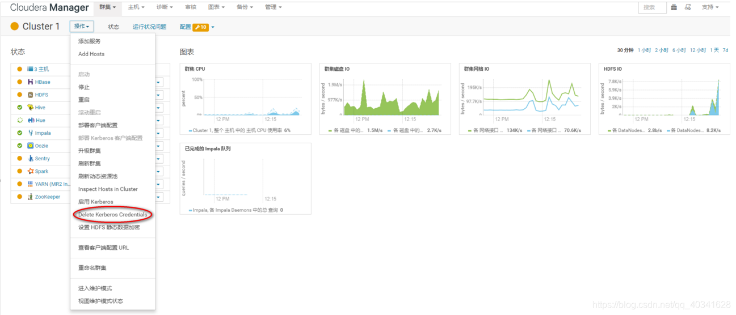Choose 添加服务 from the actions menu
The width and height of the screenshot is (736, 315).
pos(90,41)
